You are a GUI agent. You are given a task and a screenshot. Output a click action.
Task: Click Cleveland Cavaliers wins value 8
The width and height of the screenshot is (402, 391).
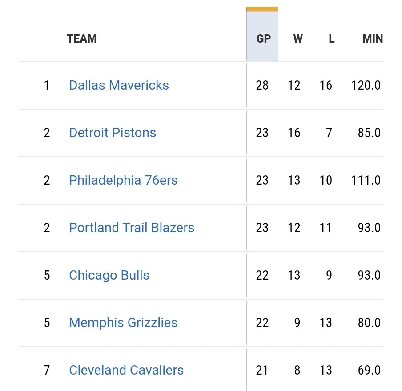[x=297, y=370]
